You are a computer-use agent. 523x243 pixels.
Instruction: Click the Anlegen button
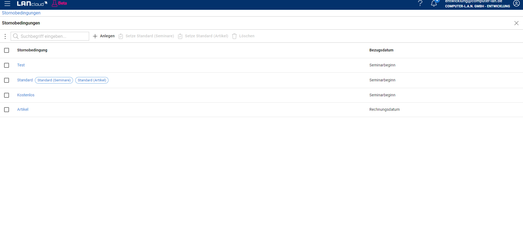[104, 36]
